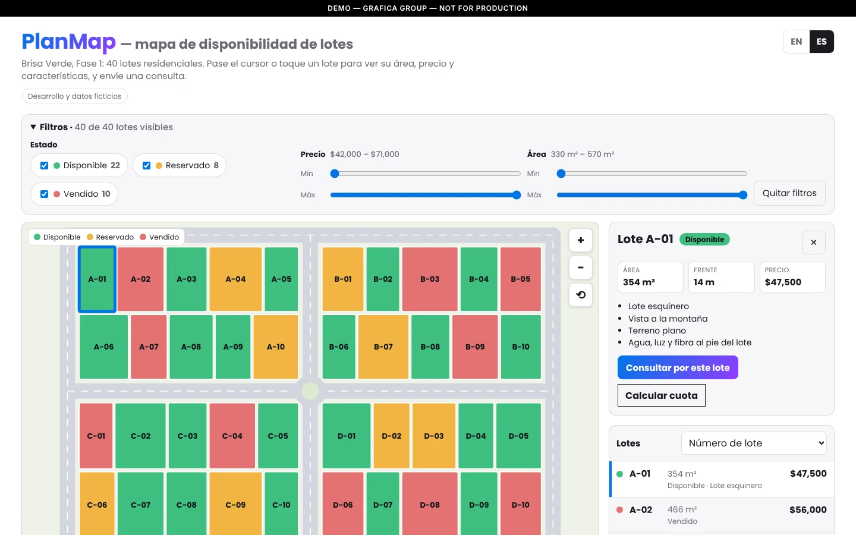Screen dimensions: 856x535
Task: Select lot A-08 on the map
Action: tap(191, 347)
